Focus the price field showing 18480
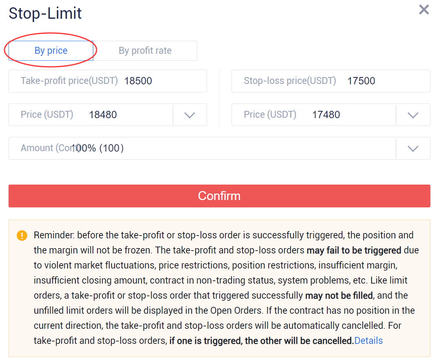Screen dimensions: 439x361 [91, 115]
